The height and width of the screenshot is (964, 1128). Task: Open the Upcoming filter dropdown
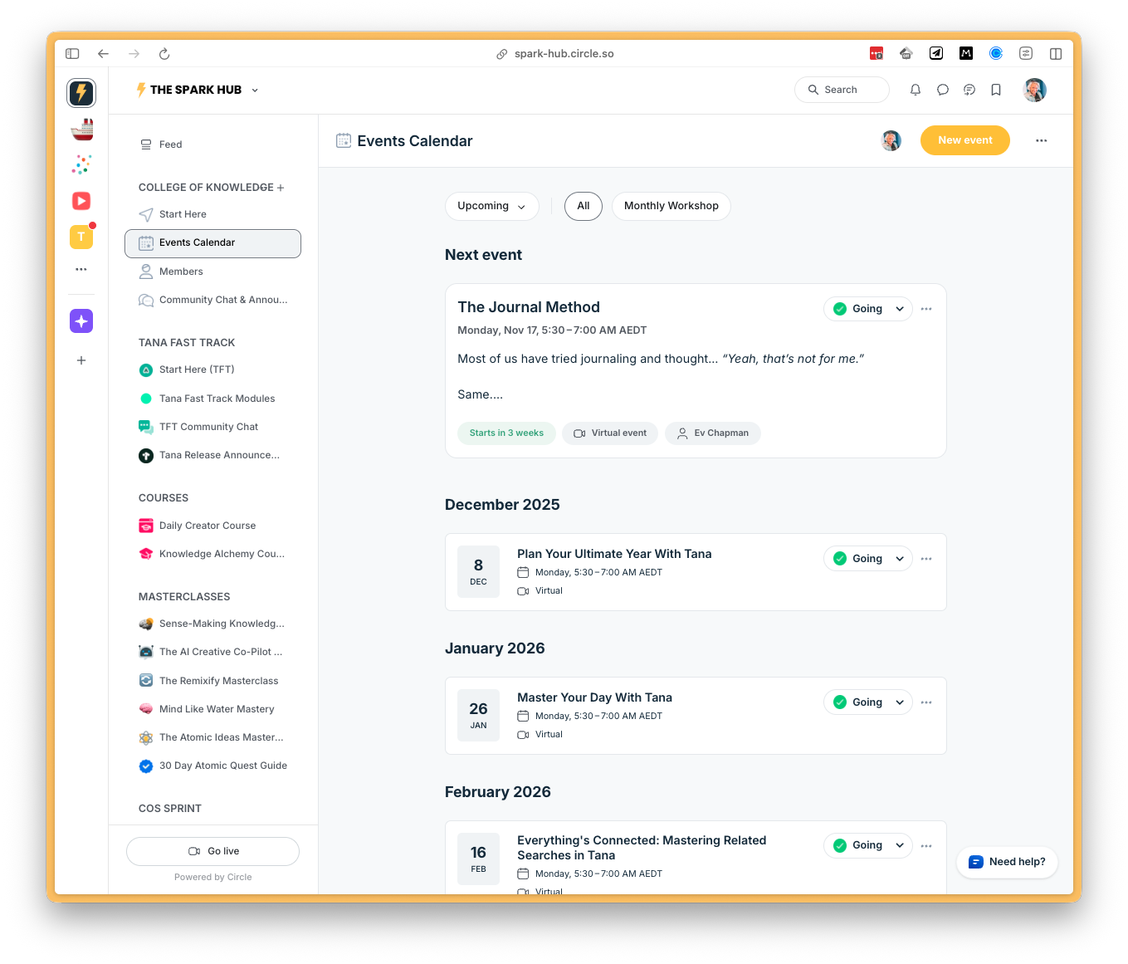[x=492, y=206]
